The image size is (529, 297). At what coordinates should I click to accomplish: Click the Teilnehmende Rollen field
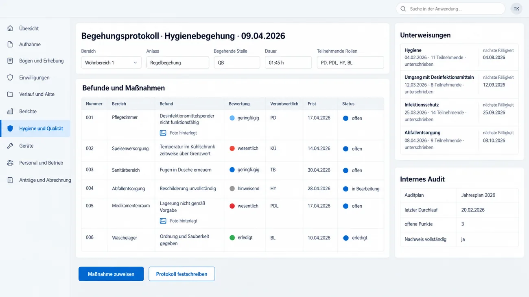tap(350, 62)
